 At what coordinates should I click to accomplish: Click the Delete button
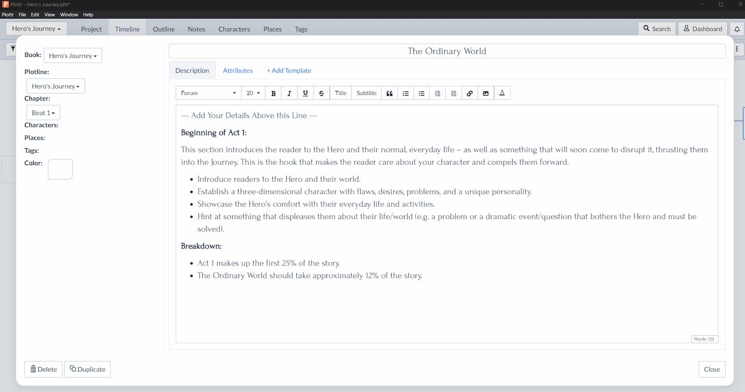(x=43, y=369)
